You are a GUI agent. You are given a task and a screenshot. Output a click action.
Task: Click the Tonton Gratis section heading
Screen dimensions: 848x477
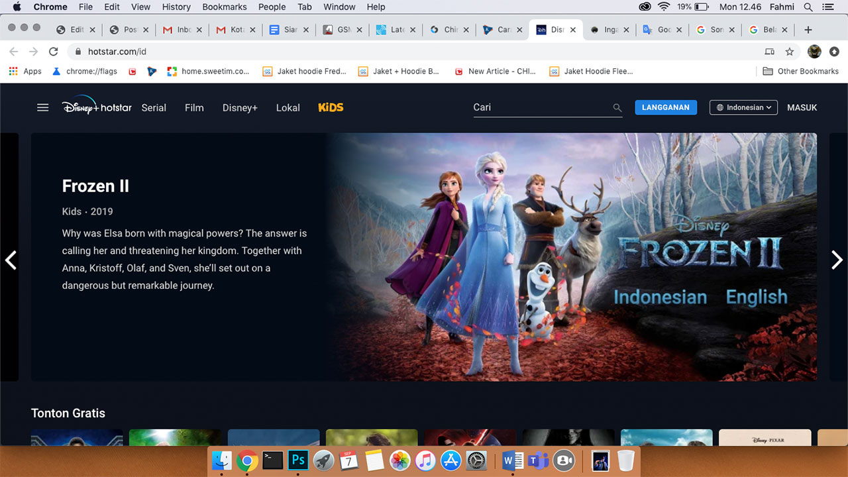(x=68, y=413)
